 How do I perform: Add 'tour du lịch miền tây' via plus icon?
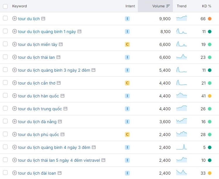(15, 44)
